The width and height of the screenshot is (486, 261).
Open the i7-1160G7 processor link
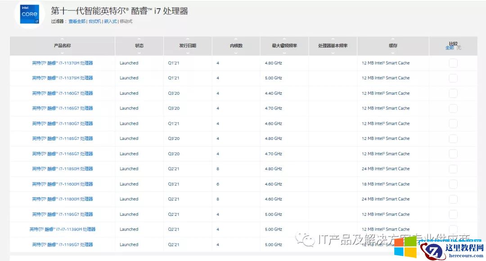(x=62, y=93)
